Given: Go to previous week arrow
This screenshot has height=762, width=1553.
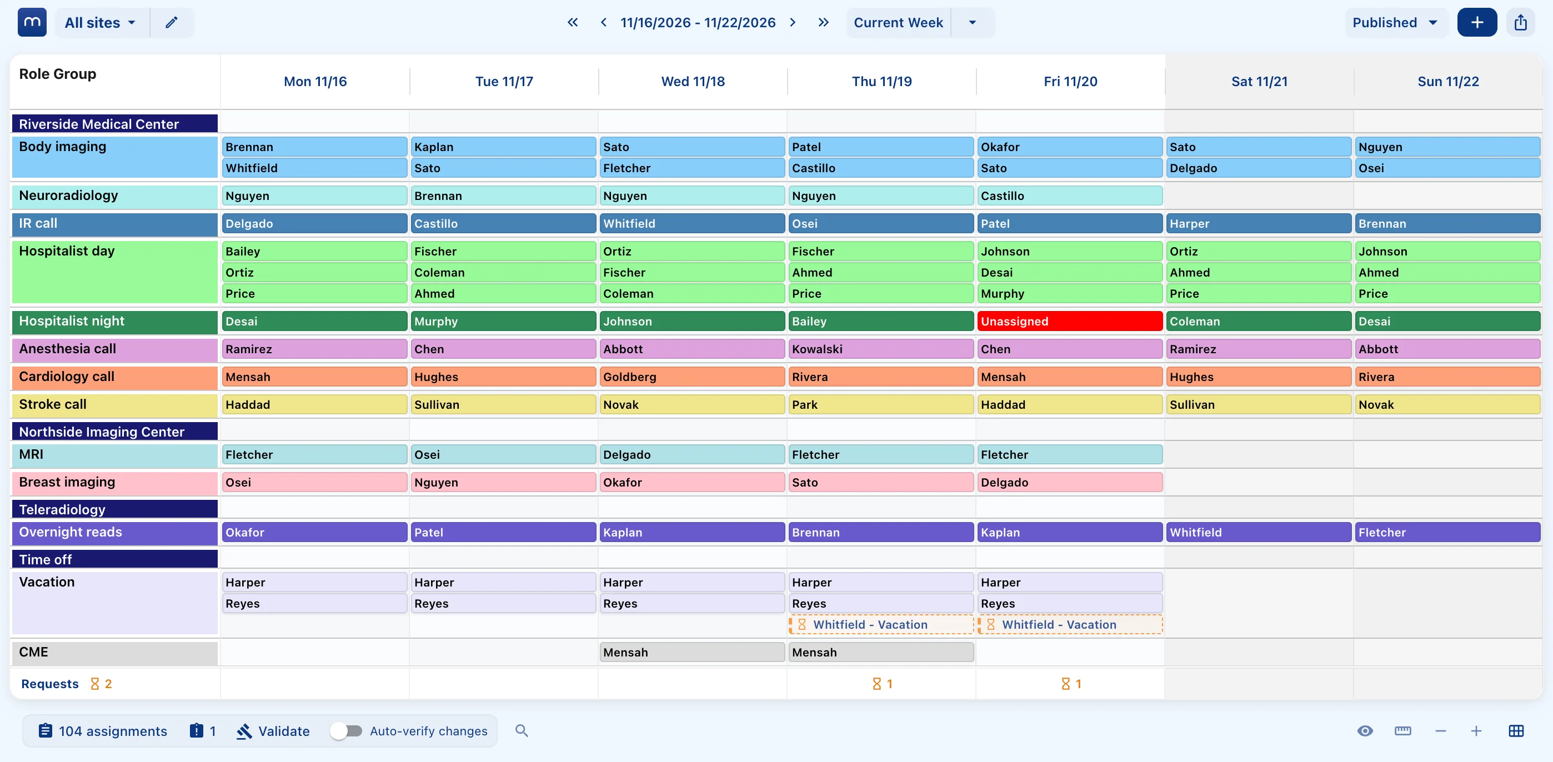Looking at the screenshot, I should pos(603,22).
